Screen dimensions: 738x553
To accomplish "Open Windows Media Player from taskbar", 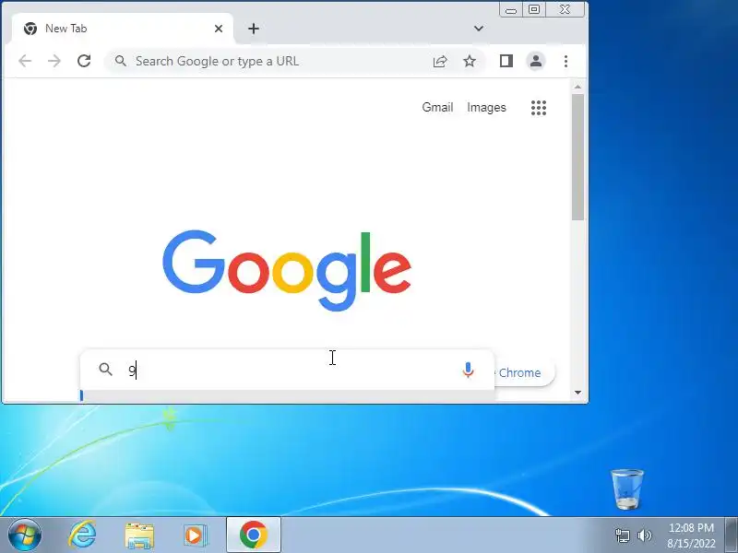I will 195,535.
